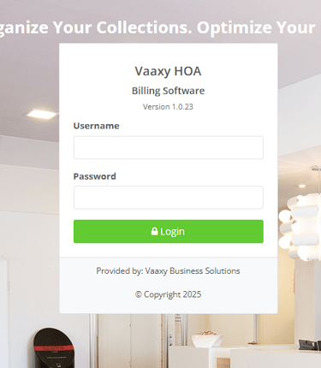The image size is (321, 368).
Task: Focus the Username input field
Action: point(169,147)
